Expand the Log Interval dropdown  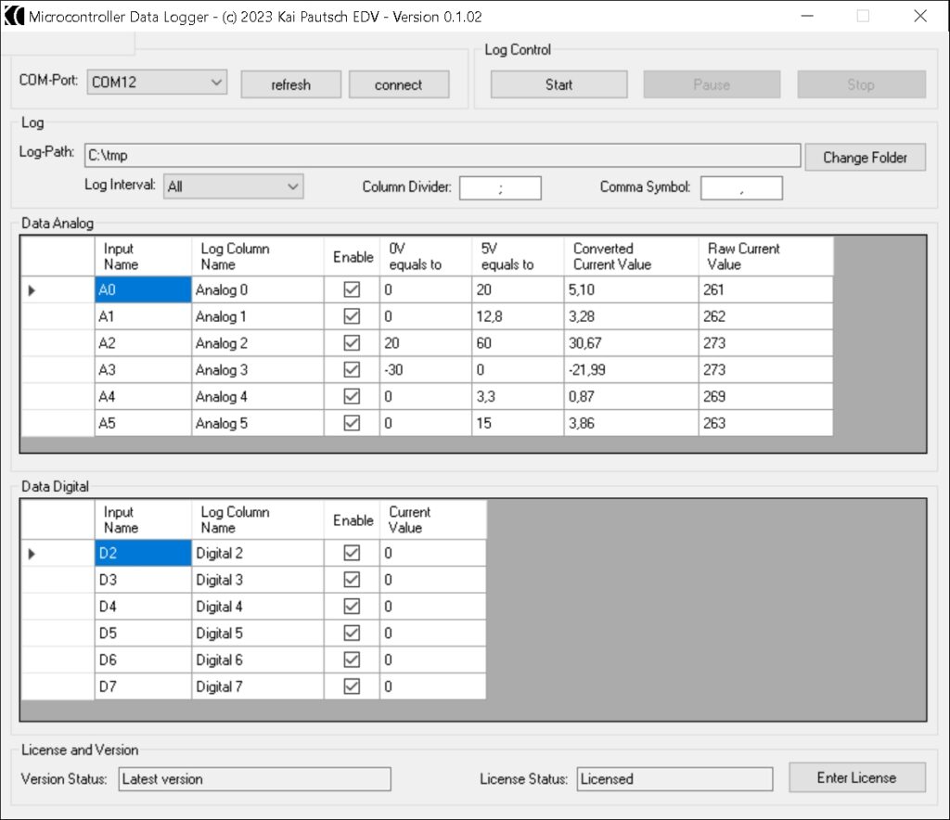click(x=233, y=186)
